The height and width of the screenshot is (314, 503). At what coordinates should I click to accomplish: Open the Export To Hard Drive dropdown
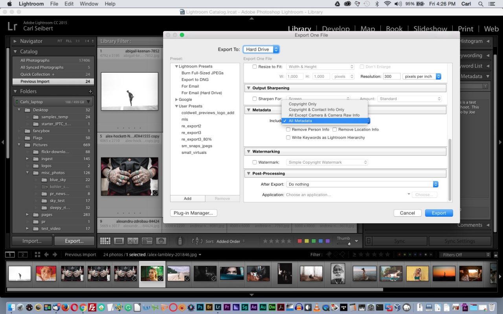click(x=261, y=49)
